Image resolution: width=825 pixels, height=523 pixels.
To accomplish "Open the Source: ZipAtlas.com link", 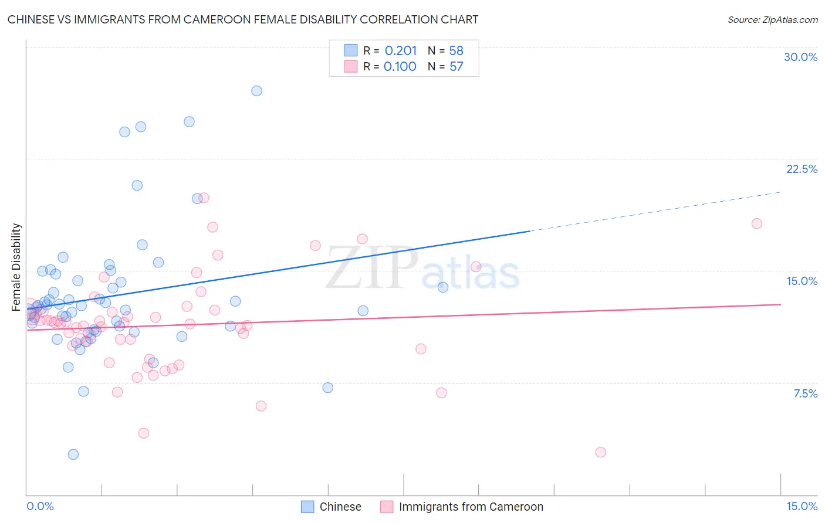I will click(x=773, y=19).
